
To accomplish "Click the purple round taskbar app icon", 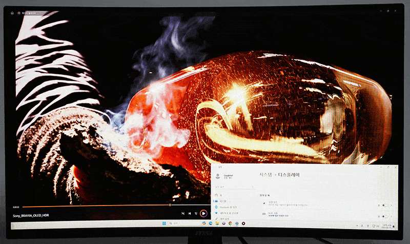I will point(224,223).
